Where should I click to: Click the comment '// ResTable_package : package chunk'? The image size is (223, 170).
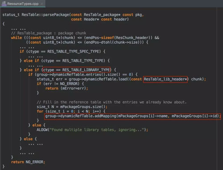coord(49,33)
